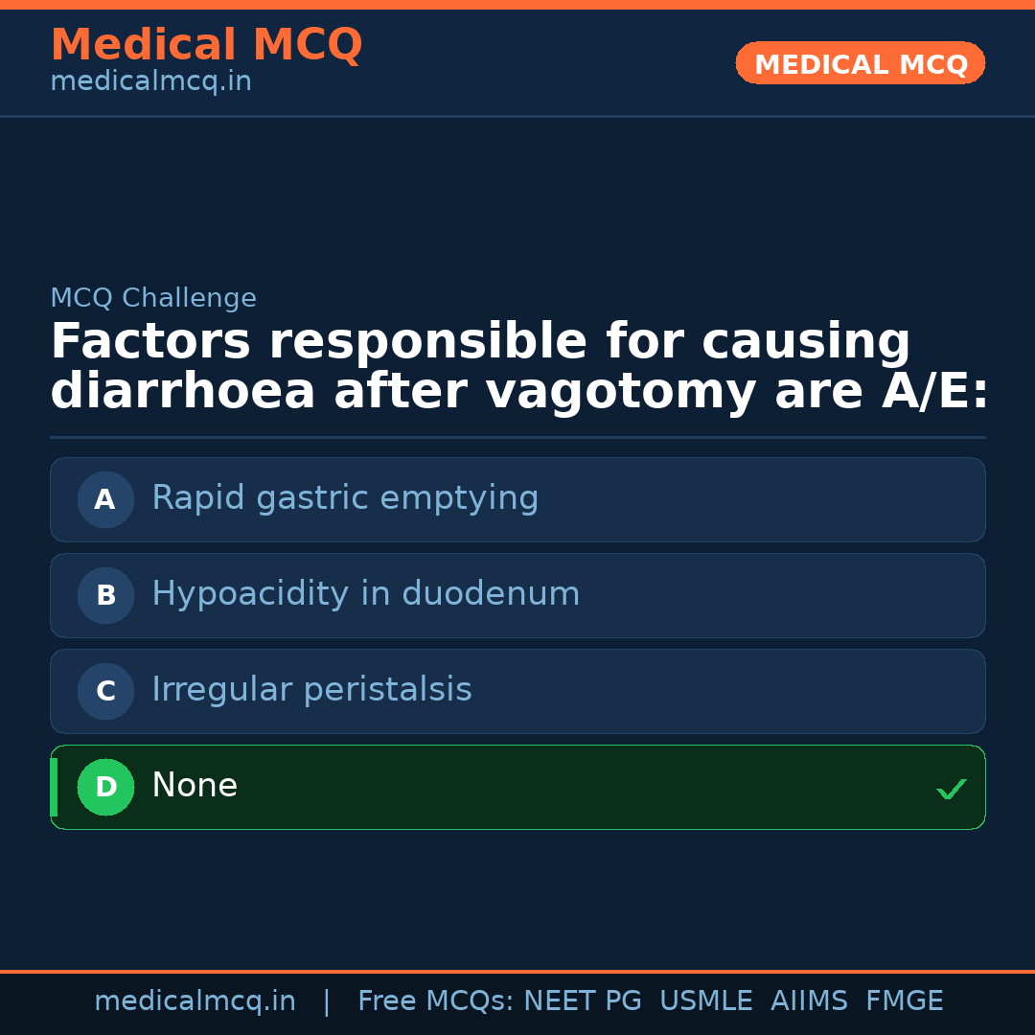Click the green D option circle
The height and width of the screenshot is (1035, 1035).
pyautogui.click(x=105, y=787)
